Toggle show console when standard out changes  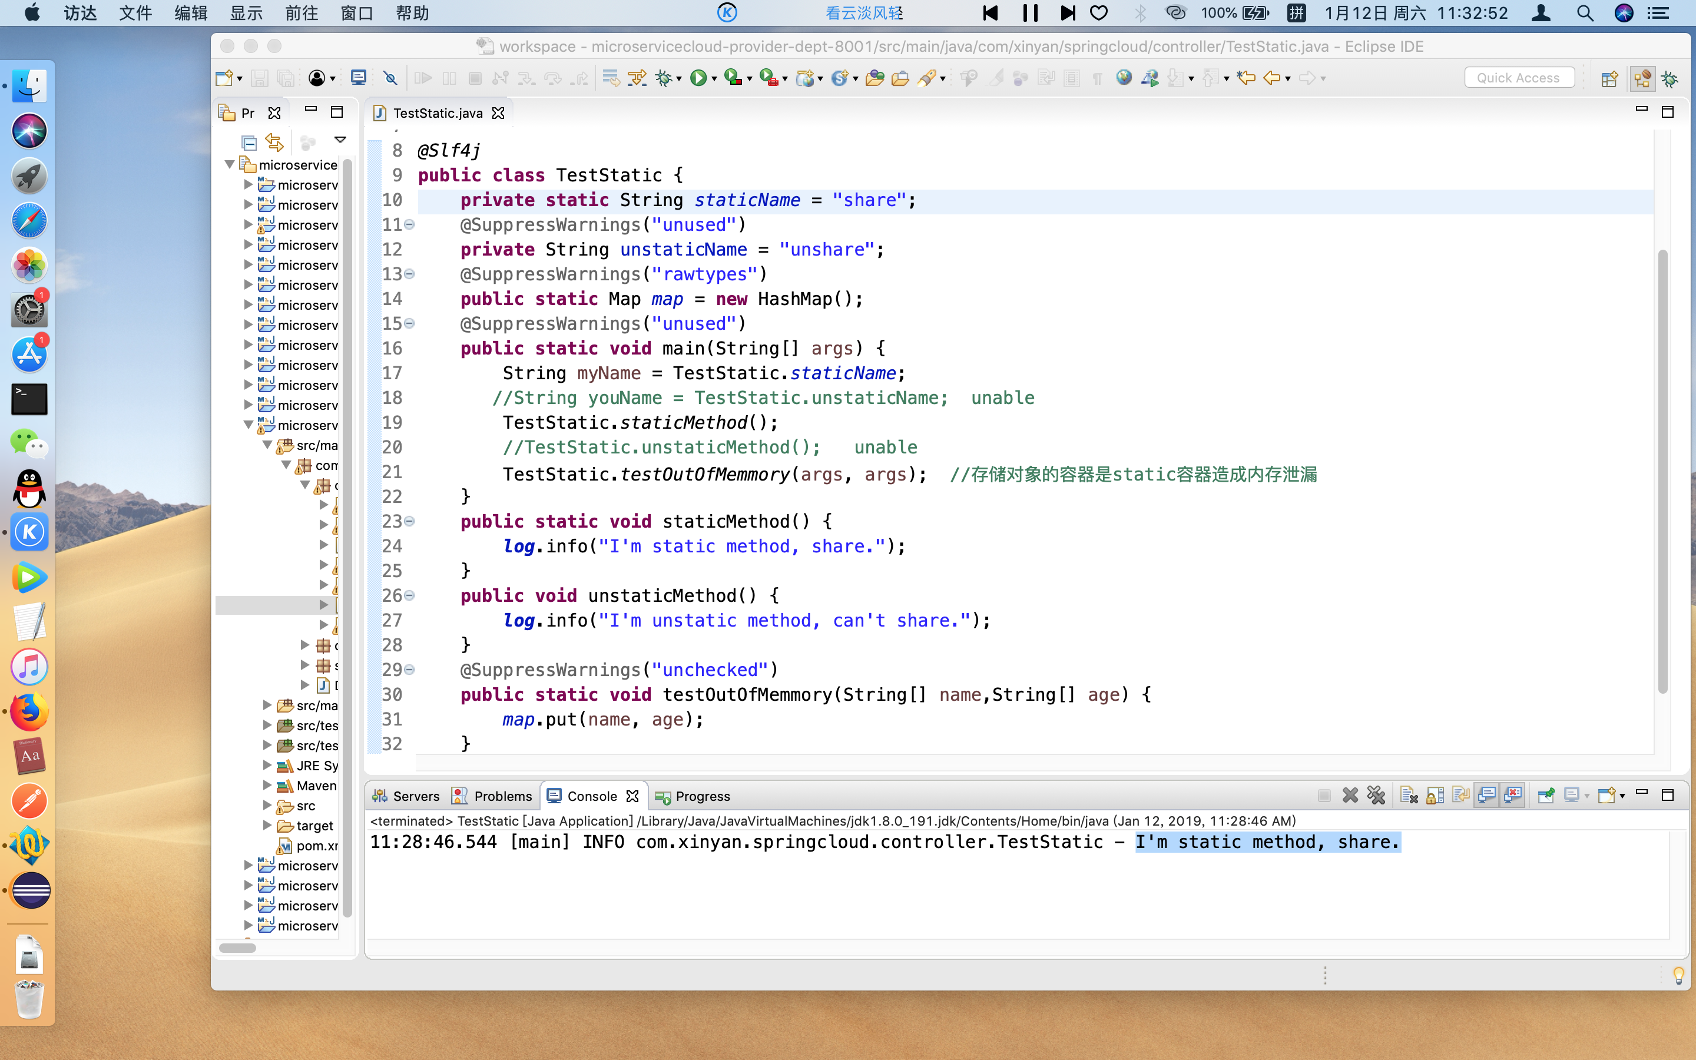click(1486, 795)
